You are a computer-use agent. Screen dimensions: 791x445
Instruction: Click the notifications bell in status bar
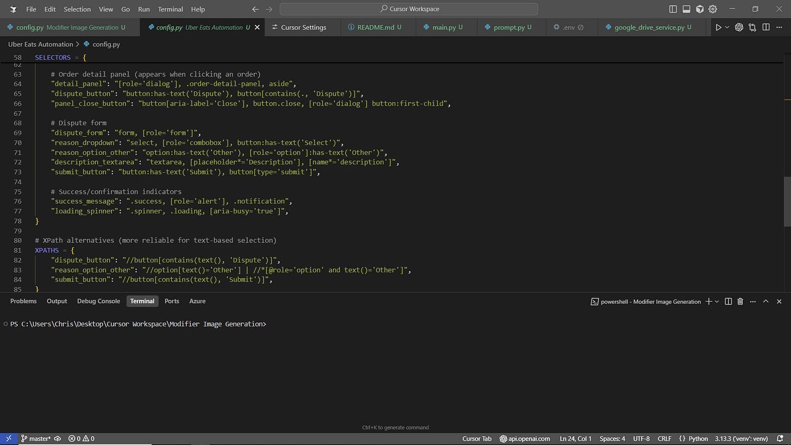click(780, 438)
